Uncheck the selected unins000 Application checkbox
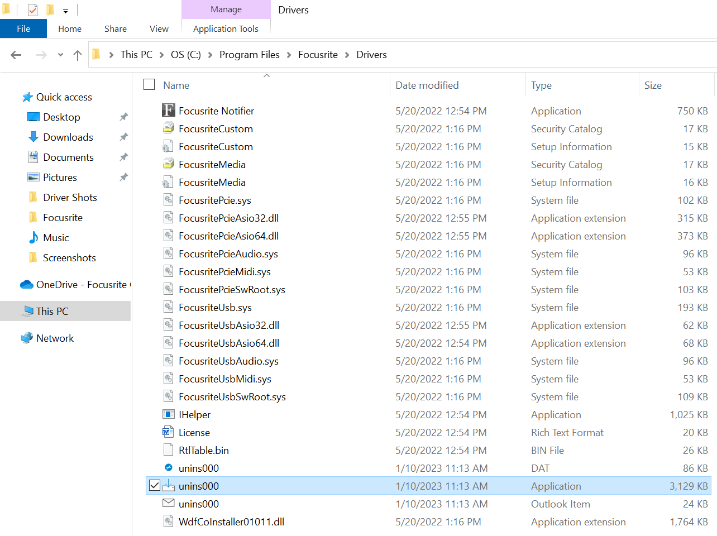Screen dimensions: 717x536 pos(155,486)
